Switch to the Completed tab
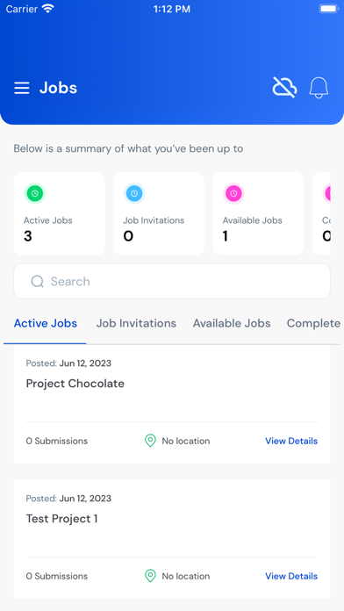The width and height of the screenshot is (344, 611). (313, 323)
